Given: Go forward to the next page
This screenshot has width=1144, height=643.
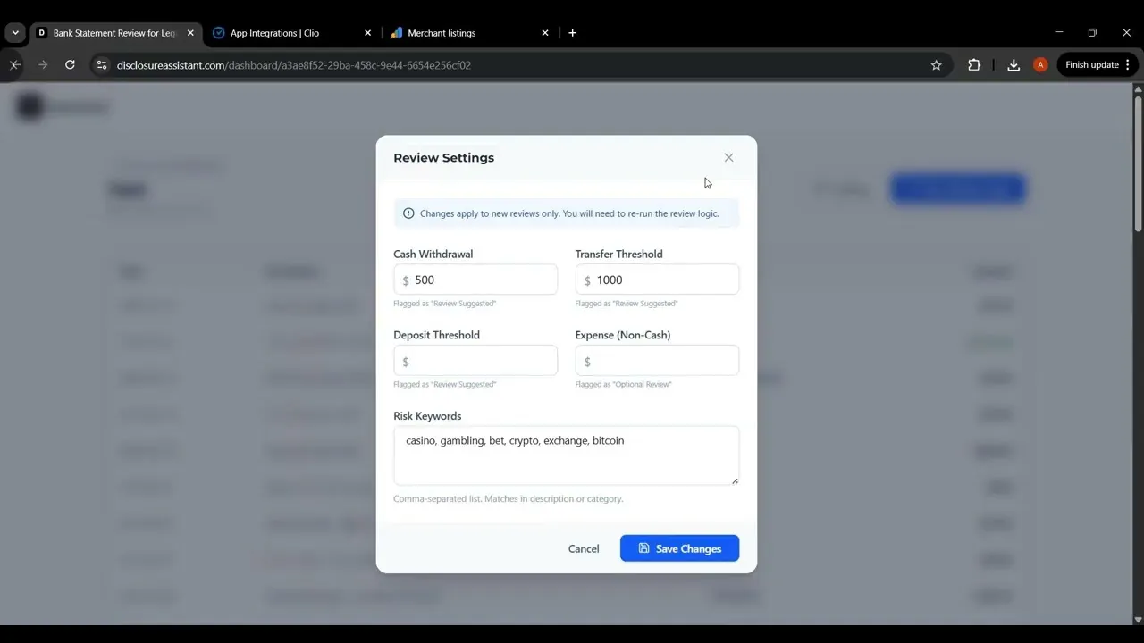Looking at the screenshot, I should click(43, 65).
